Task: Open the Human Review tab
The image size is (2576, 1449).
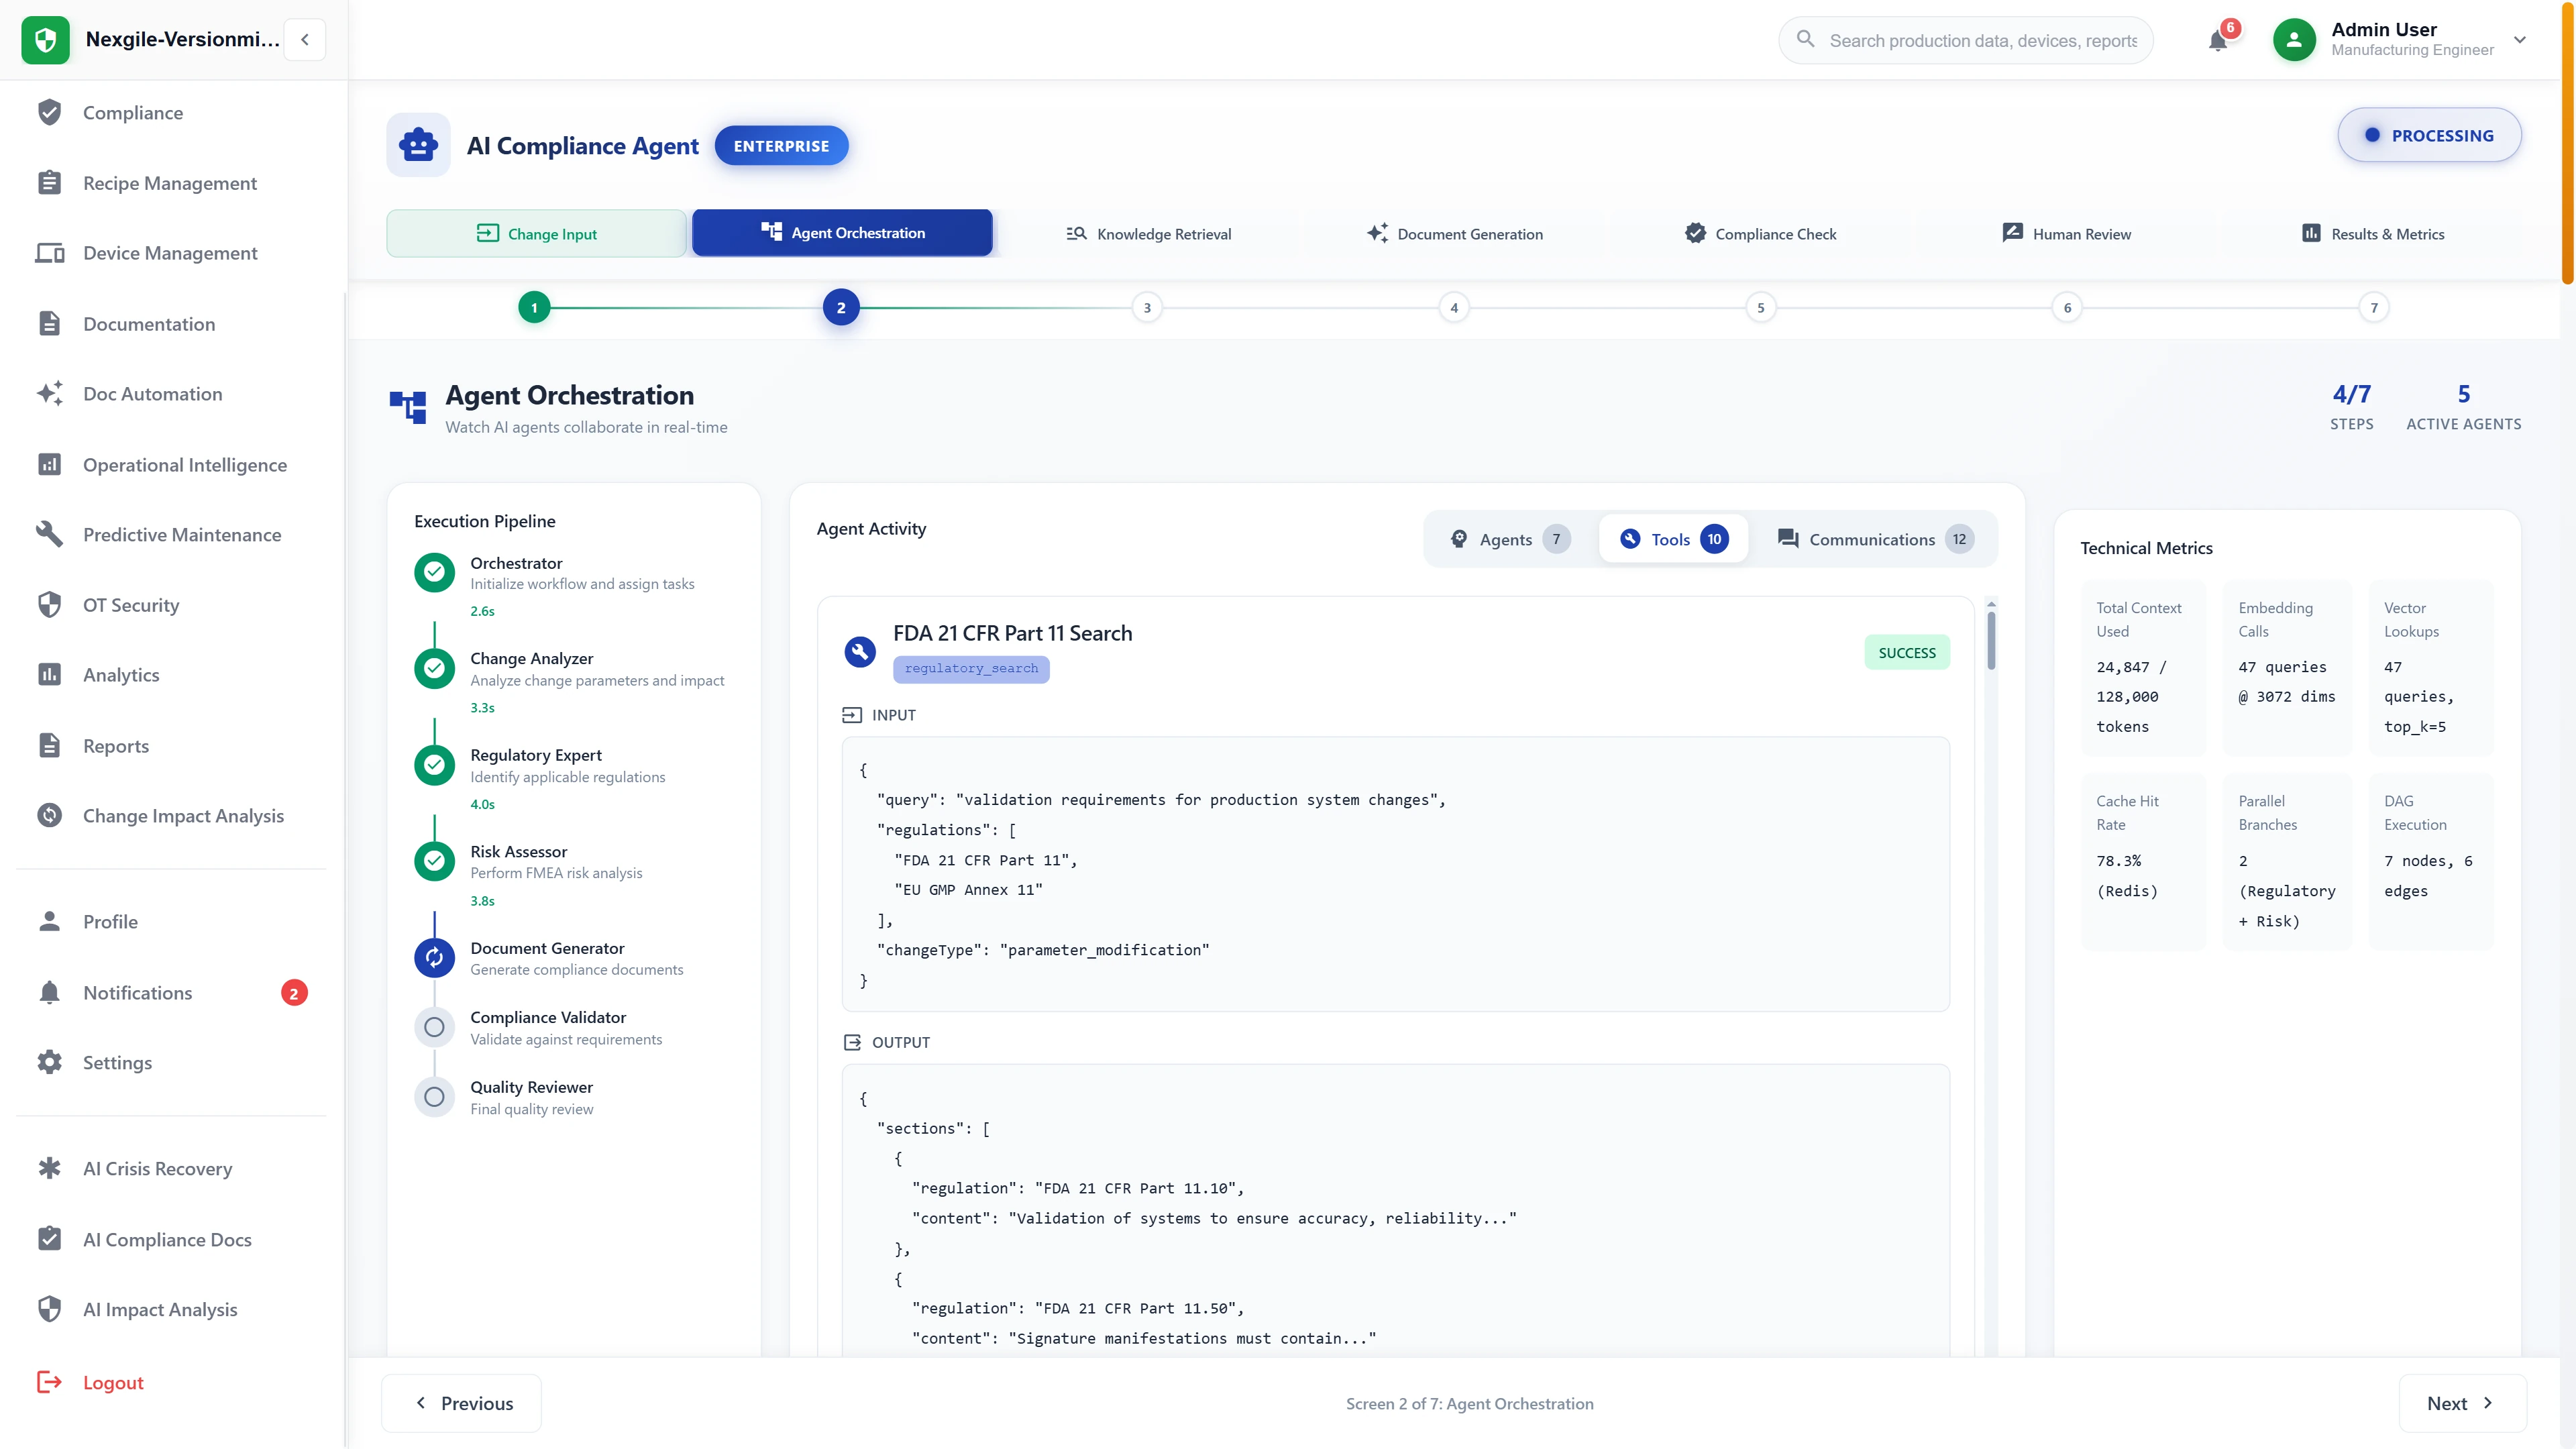Action: (2067, 233)
